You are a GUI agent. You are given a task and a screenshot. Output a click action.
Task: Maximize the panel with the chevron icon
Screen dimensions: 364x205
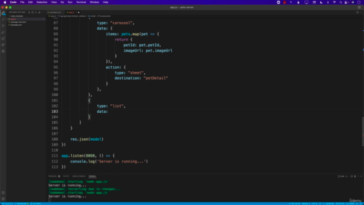pos(358,177)
